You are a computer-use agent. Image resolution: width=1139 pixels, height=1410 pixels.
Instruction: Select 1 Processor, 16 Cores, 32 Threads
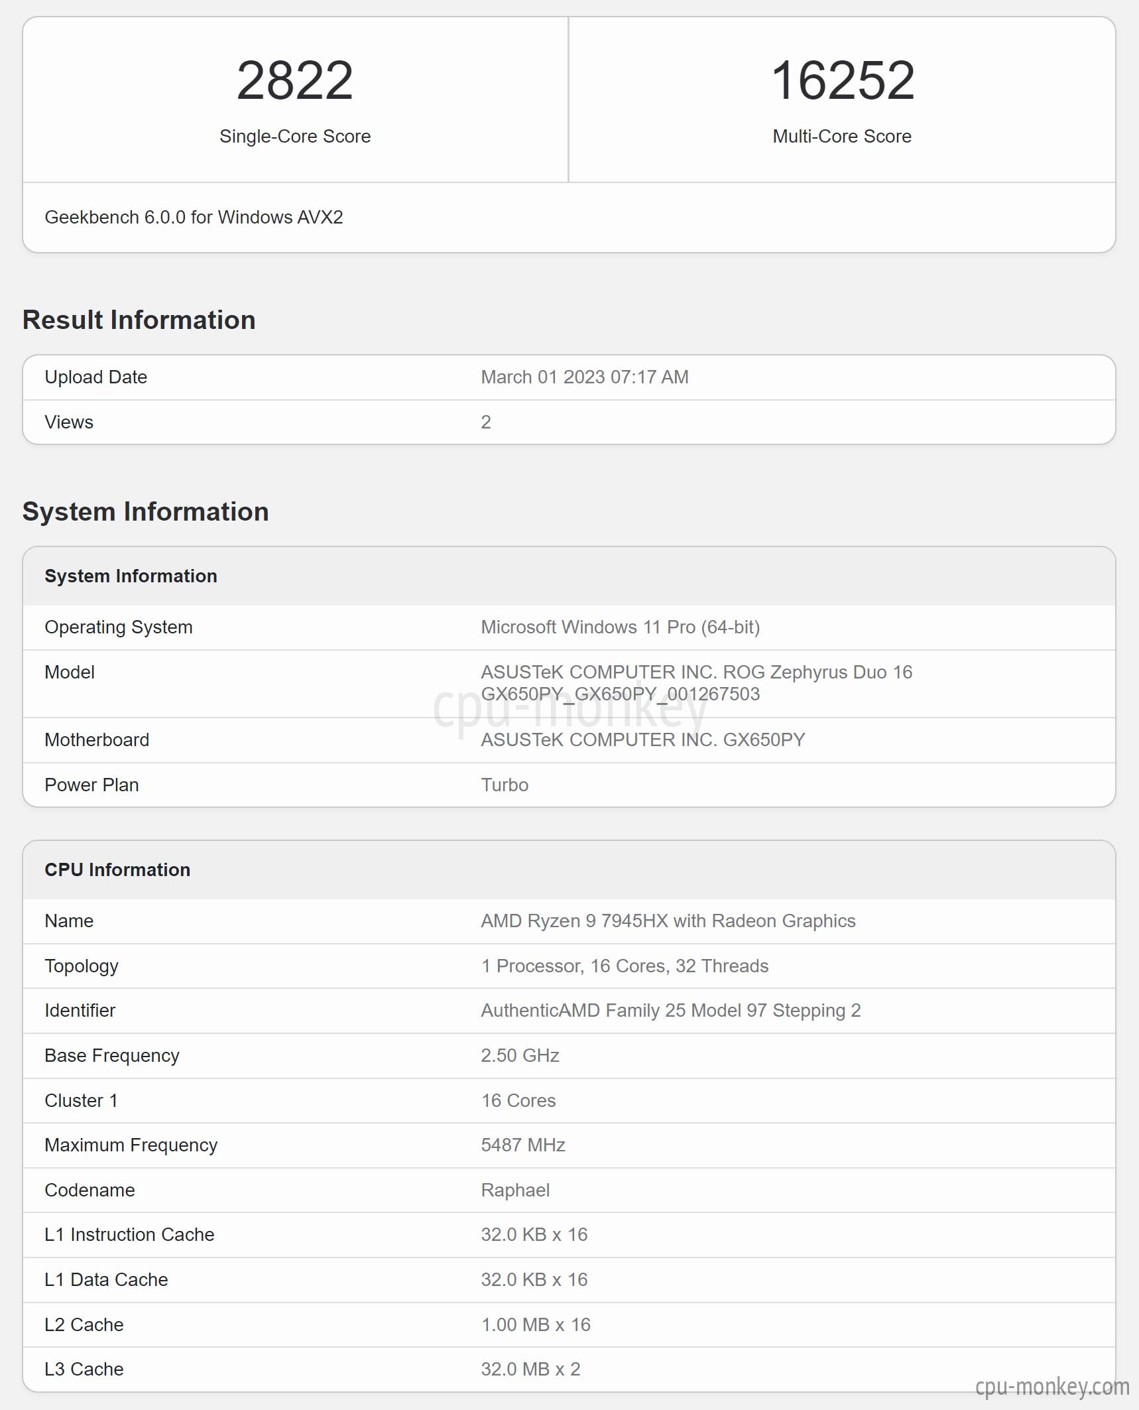click(x=625, y=966)
